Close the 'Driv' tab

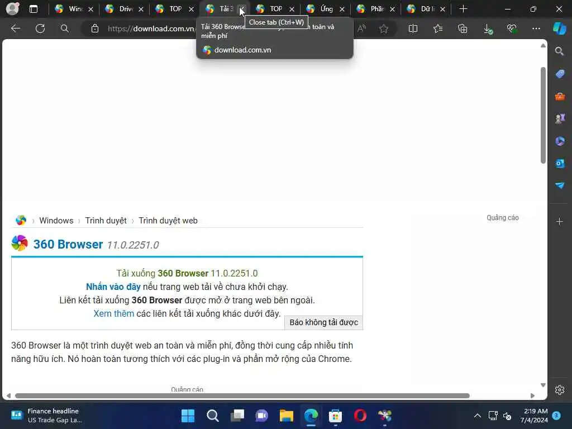pos(141,9)
